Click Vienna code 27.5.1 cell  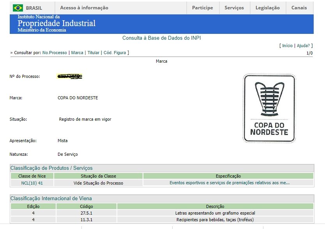coord(86,213)
